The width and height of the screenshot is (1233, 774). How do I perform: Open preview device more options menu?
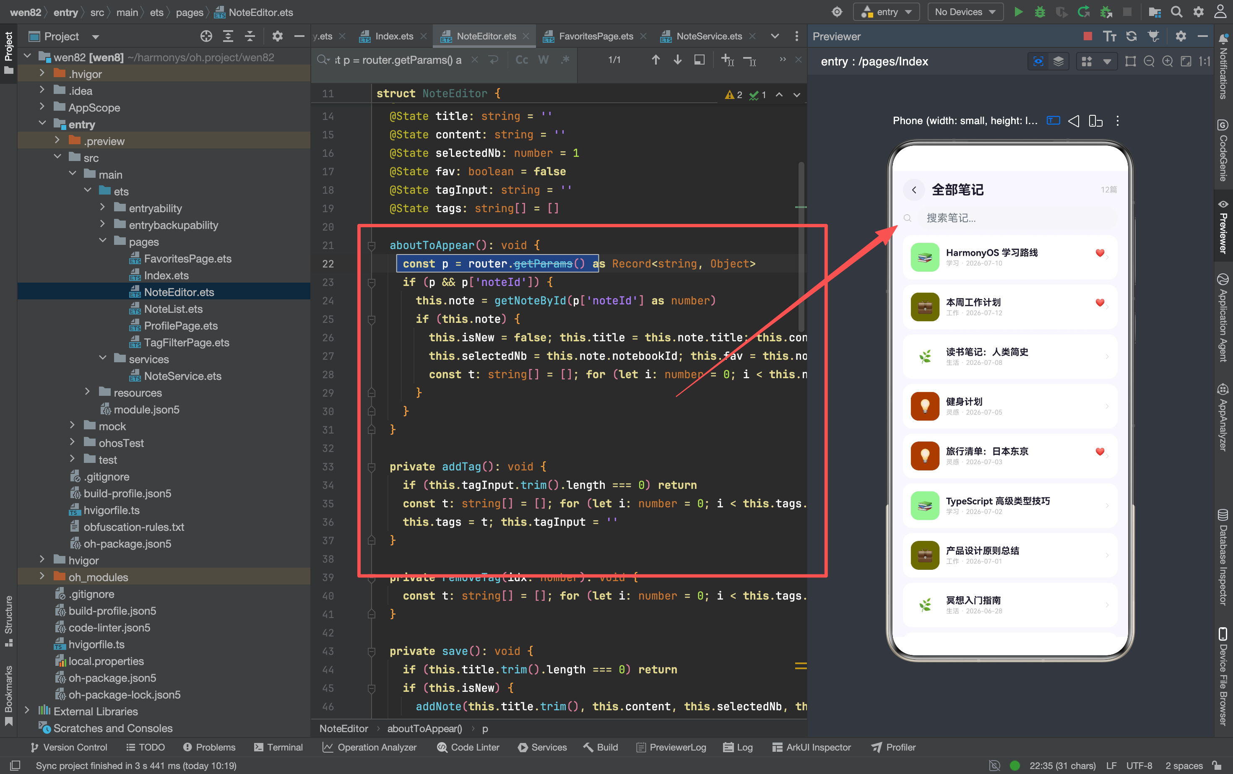pyautogui.click(x=1117, y=121)
